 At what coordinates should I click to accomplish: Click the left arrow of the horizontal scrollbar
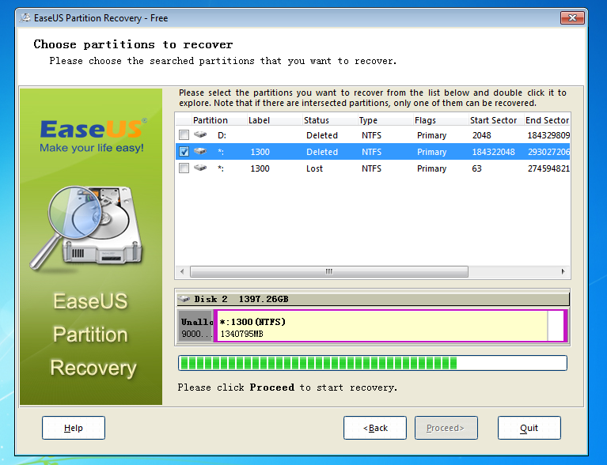[182, 271]
